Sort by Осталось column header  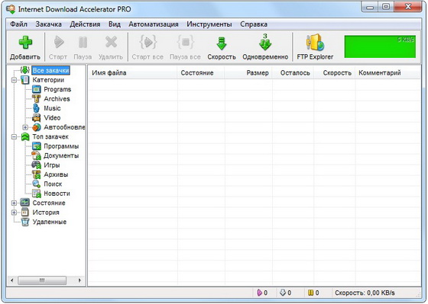point(293,73)
